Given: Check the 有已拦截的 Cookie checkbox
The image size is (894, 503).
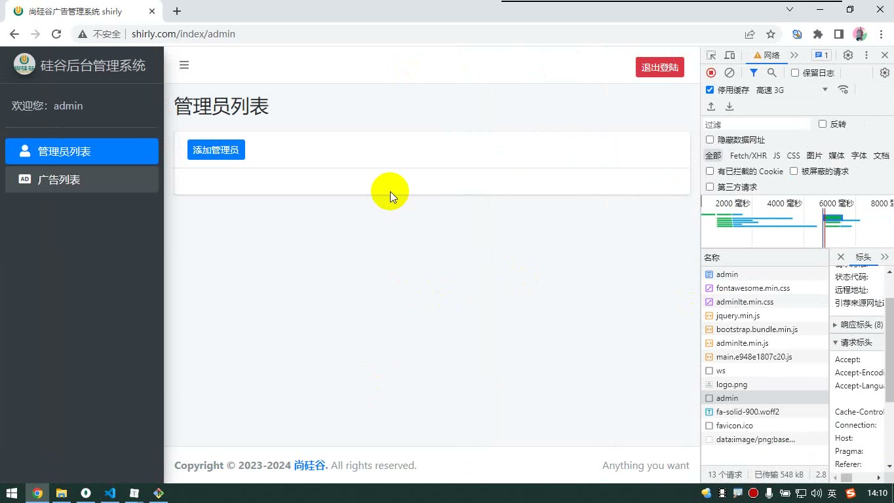Looking at the screenshot, I should click(x=710, y=171).
